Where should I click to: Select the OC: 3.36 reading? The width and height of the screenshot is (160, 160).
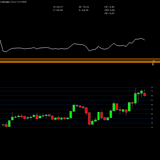pyautogui.click(x=109, y=7)
